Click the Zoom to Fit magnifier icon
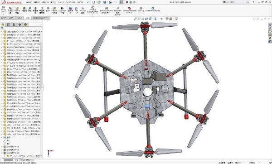The image size is (272, 164). coord(135,19)
